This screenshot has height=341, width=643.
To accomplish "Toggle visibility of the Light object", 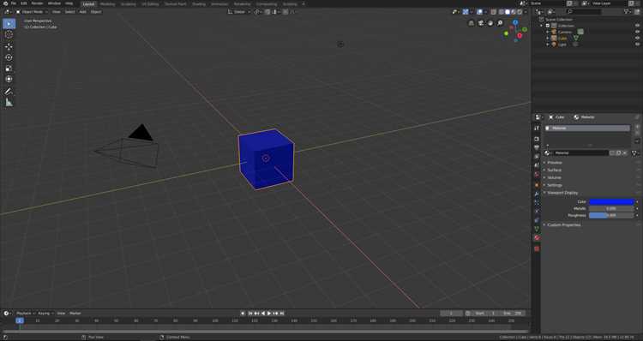I will (x=637, y=45).
